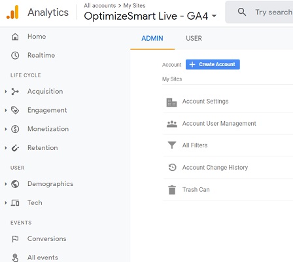Click the Trash Can bin icon
The image size is (293, 262).
pos(172,190)
